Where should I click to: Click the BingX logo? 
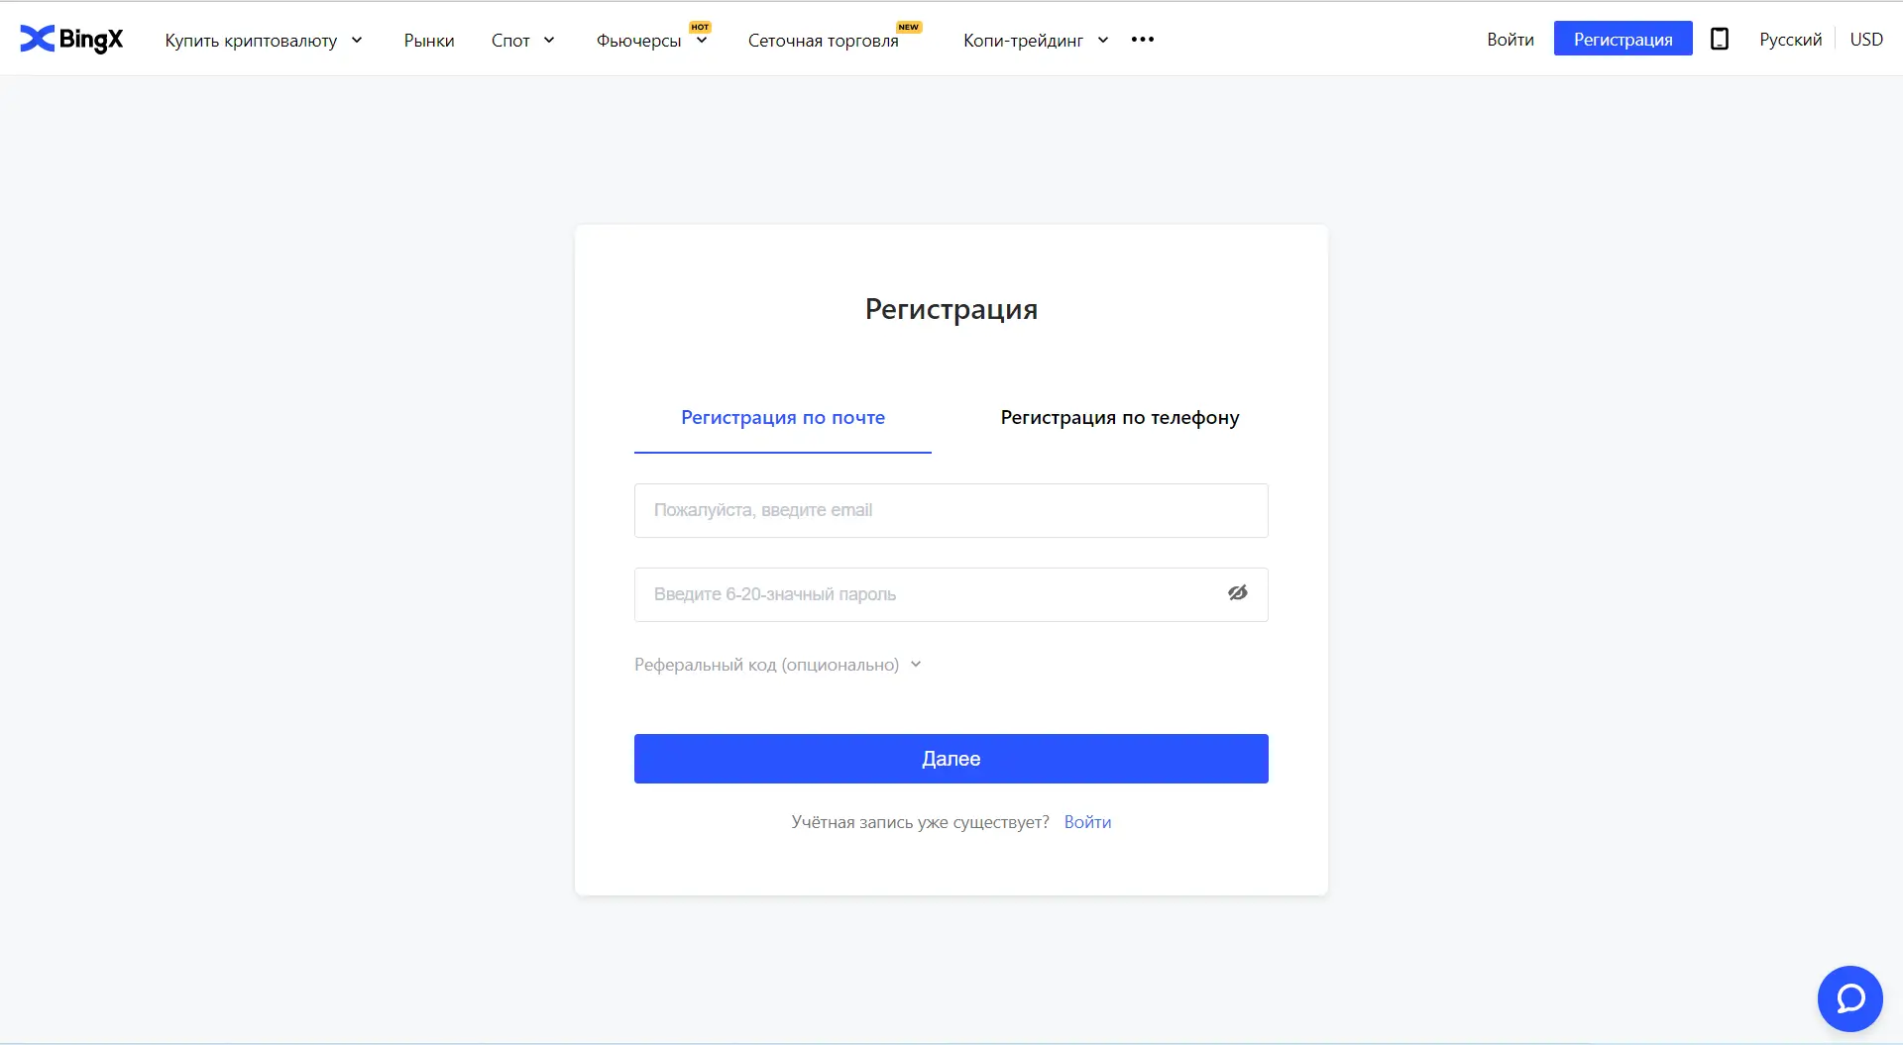[x=71, y=39]
